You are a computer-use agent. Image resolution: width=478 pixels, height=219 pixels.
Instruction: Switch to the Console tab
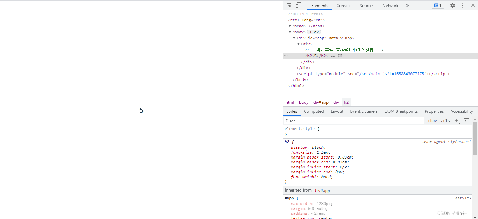coord(344,6)
